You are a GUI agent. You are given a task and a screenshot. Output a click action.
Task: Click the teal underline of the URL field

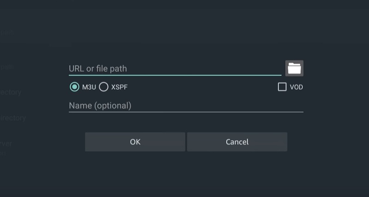pos(175,75)
